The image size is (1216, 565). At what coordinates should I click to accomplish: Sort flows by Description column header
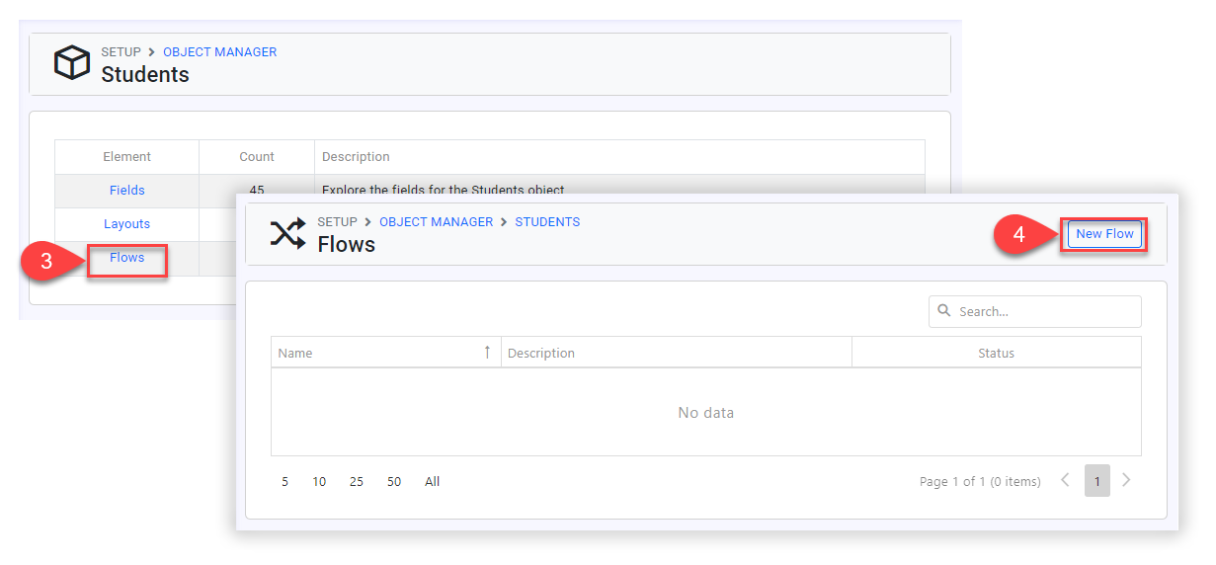coord(540,353)
